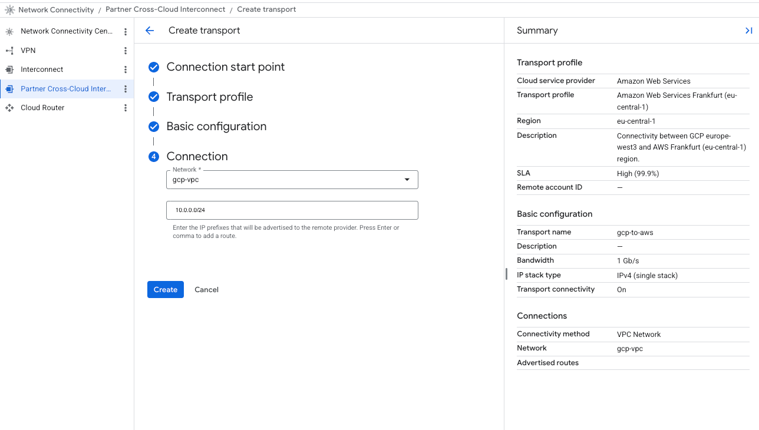Expand the Basic configuration step
This screenshot has width=759, height=430.
[216, 127]
